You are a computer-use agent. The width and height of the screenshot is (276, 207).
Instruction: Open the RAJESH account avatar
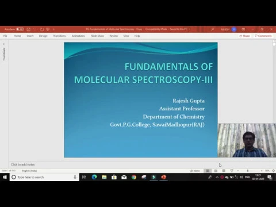234,29
